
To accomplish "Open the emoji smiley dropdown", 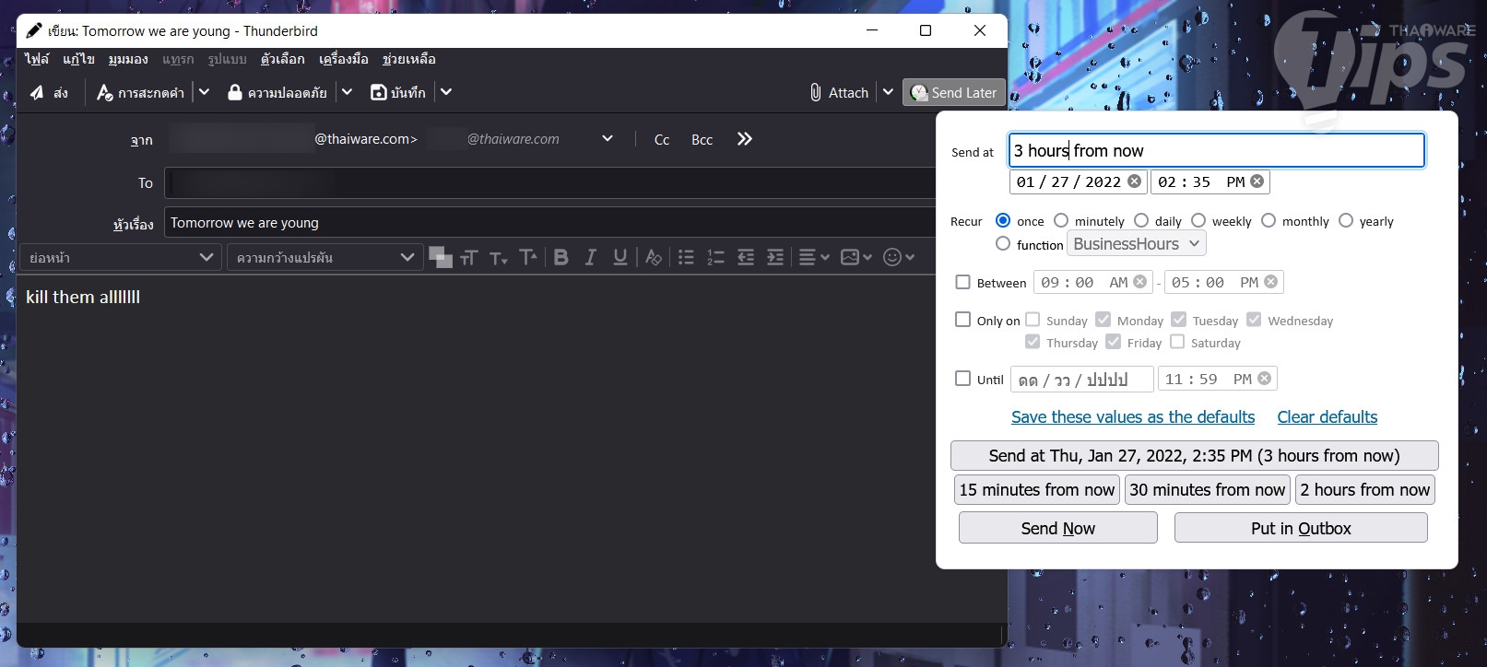I will coord(898,257).
